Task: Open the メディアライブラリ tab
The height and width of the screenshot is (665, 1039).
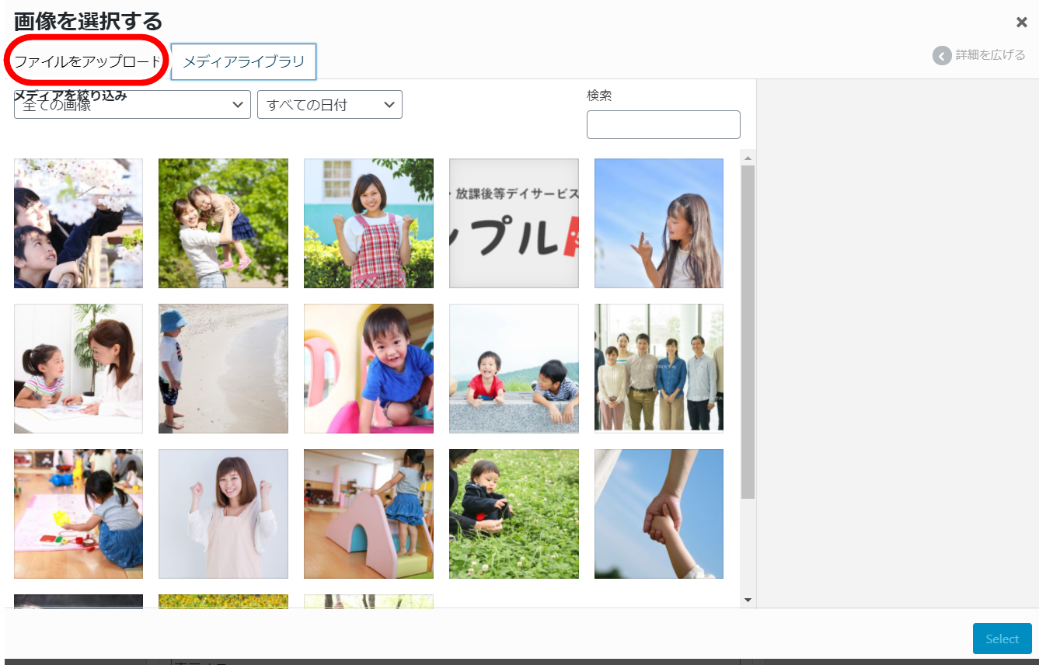Action: pyautogui.click(x=243, y=61)
